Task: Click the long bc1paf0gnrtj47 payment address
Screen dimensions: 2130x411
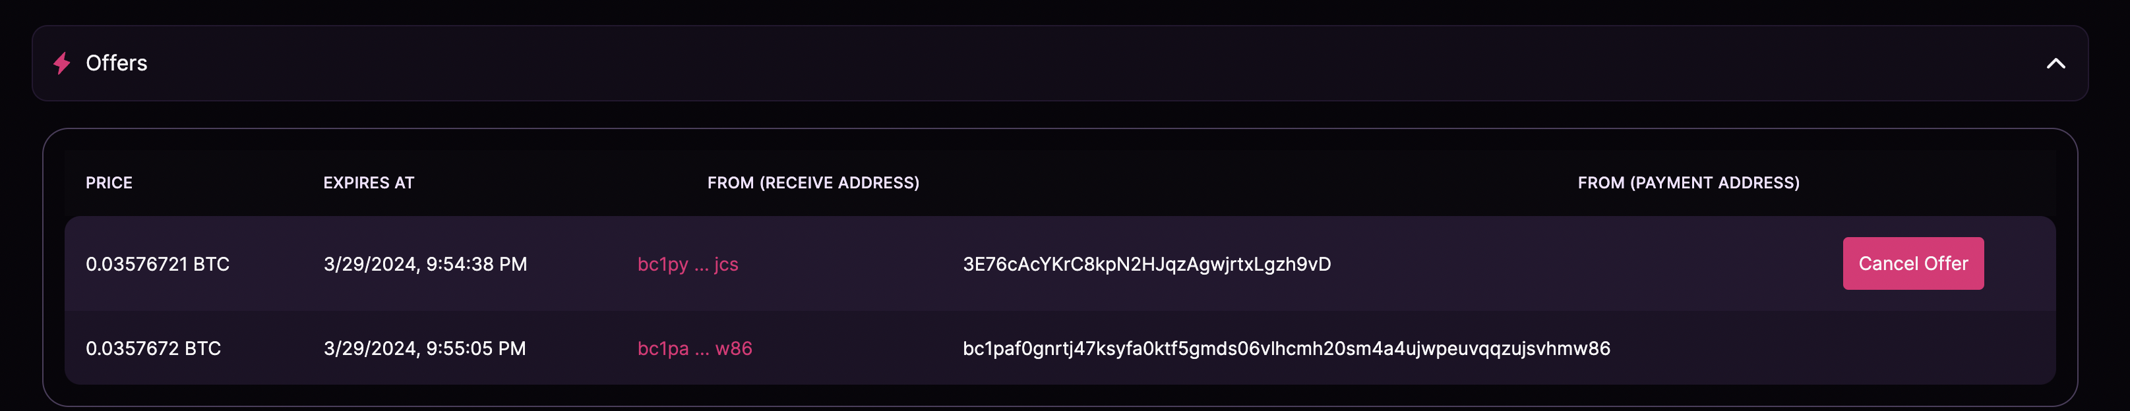Action: (x=1286, y=348)
